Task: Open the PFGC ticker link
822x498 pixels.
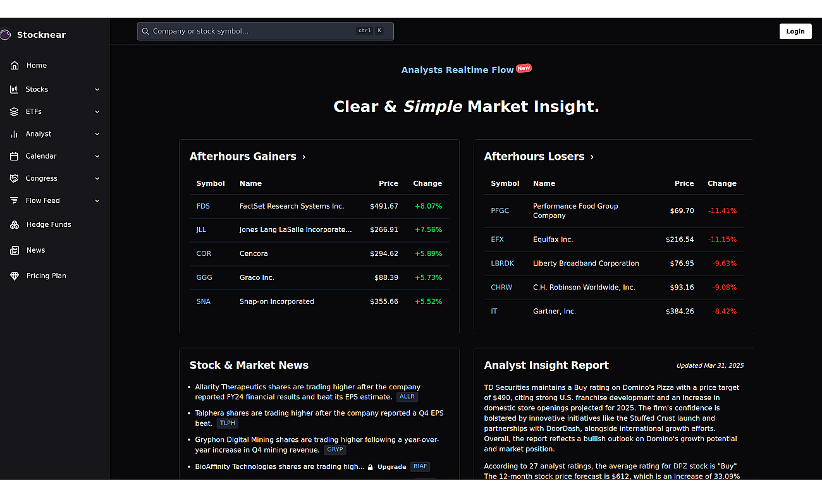Action: [500, 210]
